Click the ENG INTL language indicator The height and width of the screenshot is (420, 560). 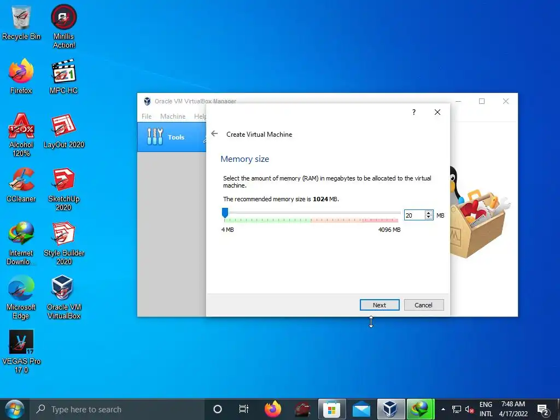486,409
